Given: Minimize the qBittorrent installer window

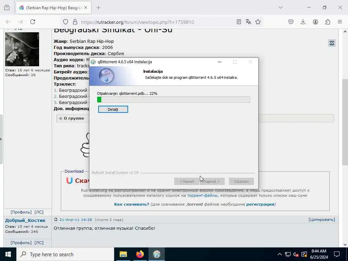Looking at the screenshot, I should click(220, 62).
